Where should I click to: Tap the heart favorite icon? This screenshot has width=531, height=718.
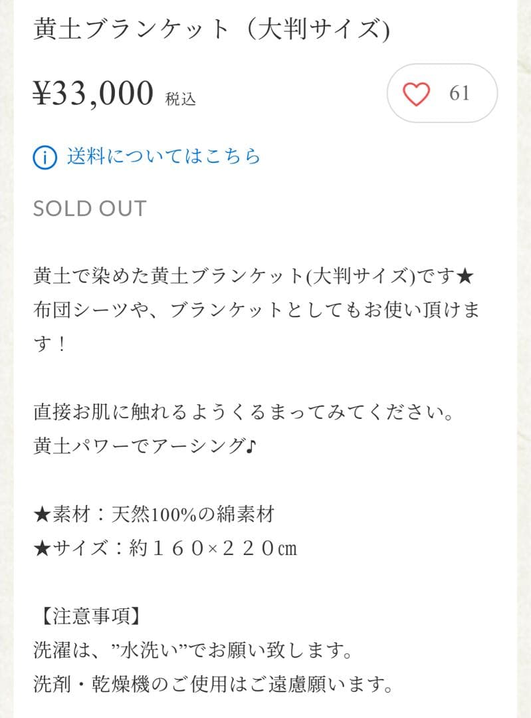pos(417,94)
